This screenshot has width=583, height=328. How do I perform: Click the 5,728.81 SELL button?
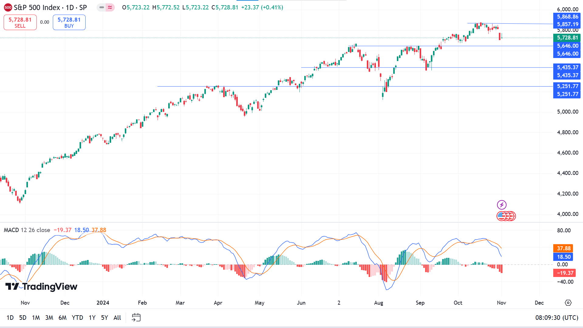click(x=20, y=22)
